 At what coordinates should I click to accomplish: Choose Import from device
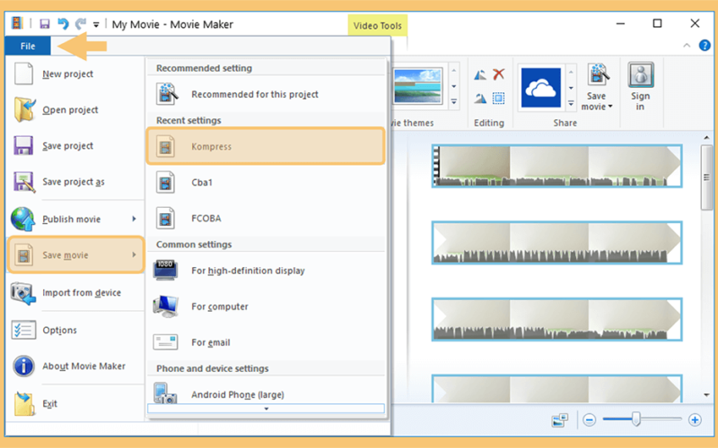point(74,293)
